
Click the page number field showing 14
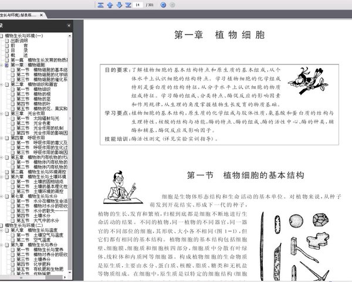coord(138,5)
